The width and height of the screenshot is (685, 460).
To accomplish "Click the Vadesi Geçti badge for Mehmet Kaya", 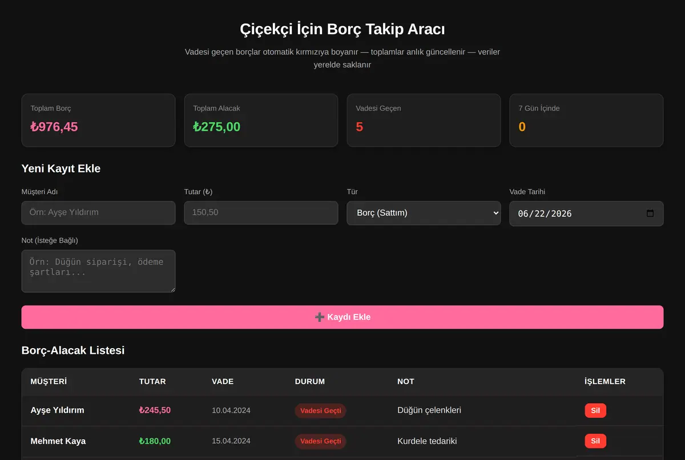I will coord(320,441).
